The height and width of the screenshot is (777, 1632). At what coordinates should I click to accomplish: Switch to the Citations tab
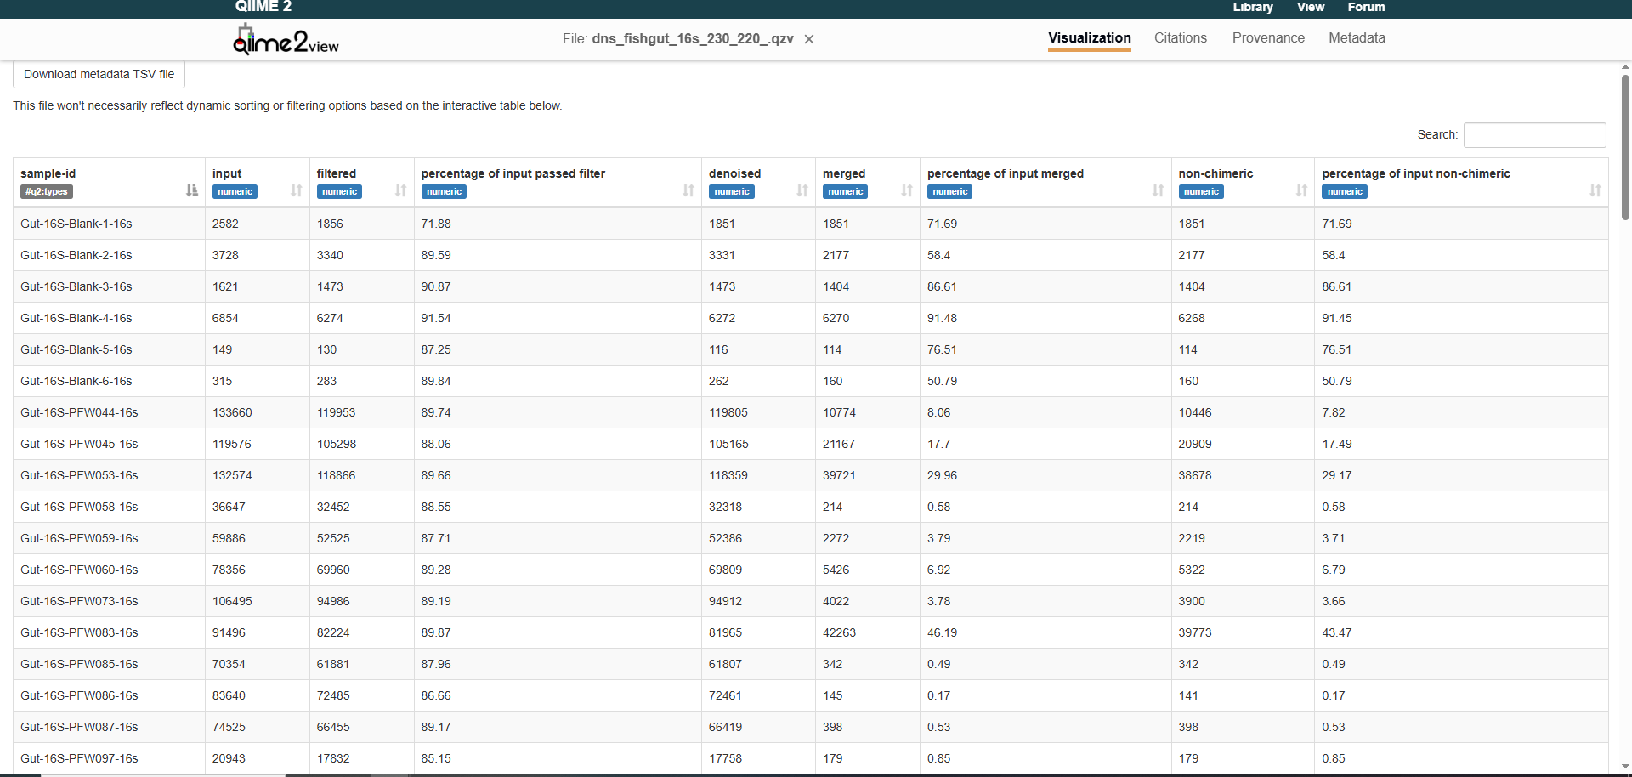click(1180, 38)
